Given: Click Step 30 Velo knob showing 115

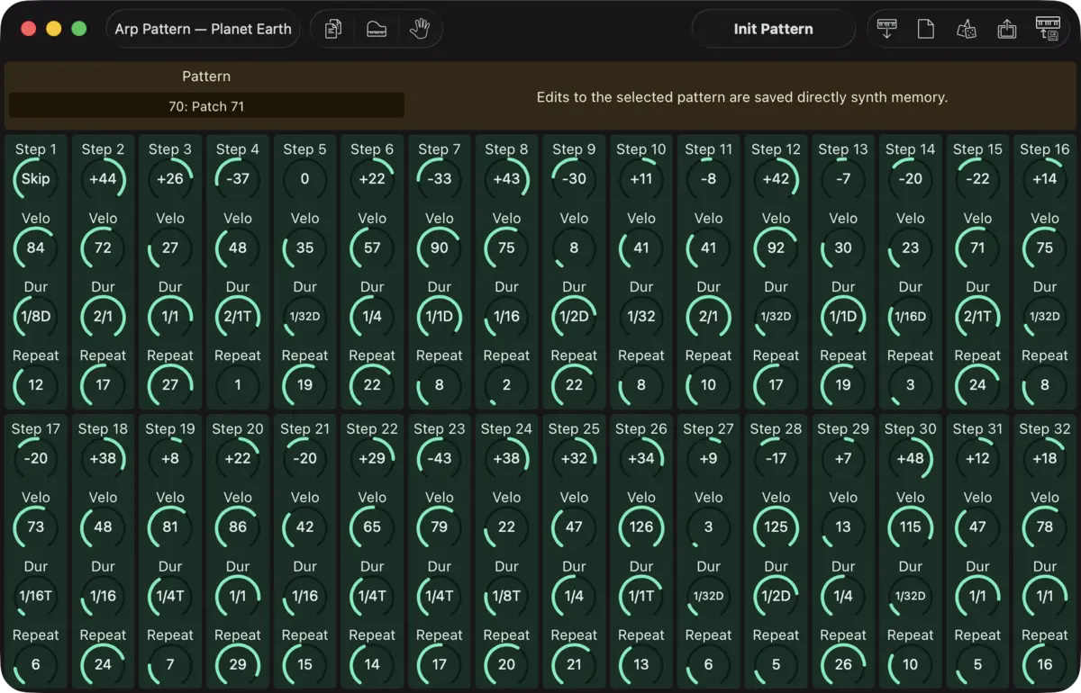Looking at the screenshot, I should point(911,527).
